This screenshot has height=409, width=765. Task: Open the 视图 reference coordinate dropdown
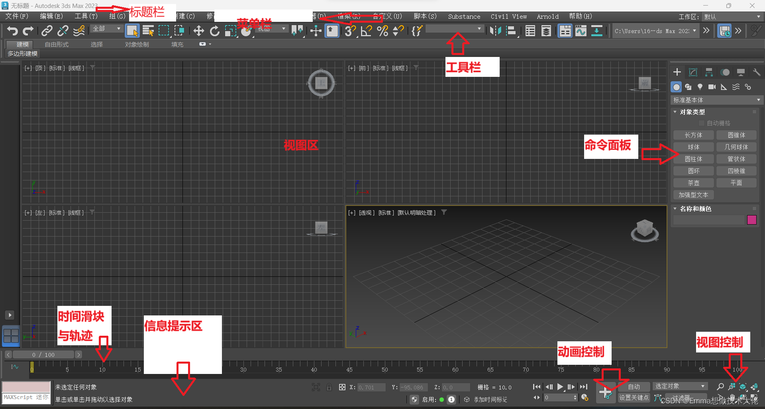tap(272, 29)
